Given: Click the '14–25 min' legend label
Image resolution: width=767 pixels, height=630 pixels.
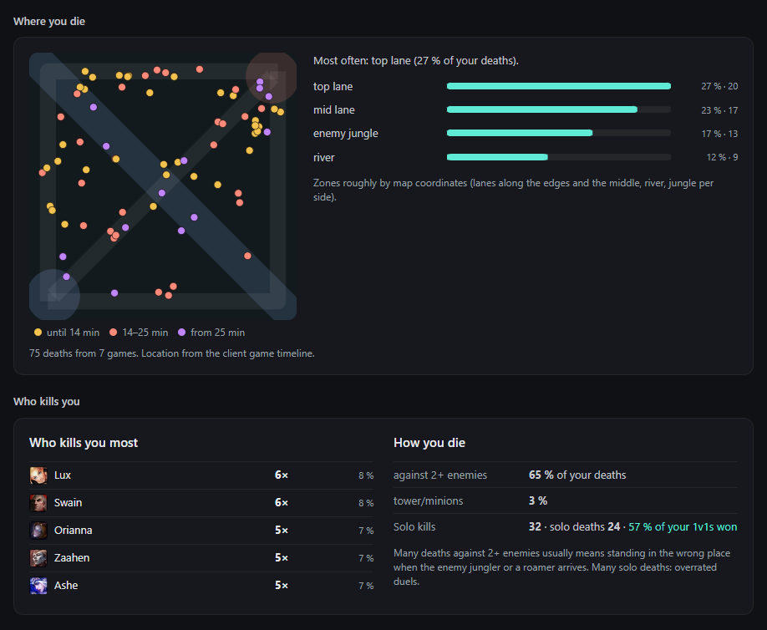Looking at the screenshot, I should coord(145,333).
